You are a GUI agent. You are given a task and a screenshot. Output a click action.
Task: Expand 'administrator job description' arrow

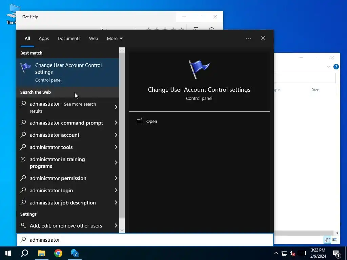pos(116,202)
